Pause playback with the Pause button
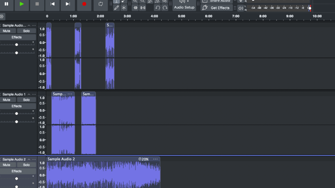The image size is (335, 188). [x=6, y=4]
